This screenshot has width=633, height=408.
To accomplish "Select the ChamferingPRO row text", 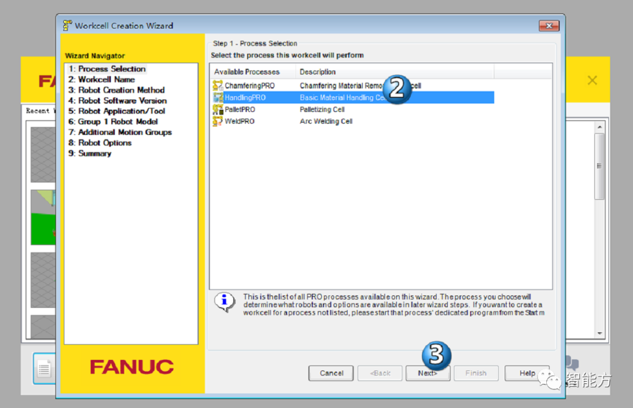I will [x=250, y=86].
